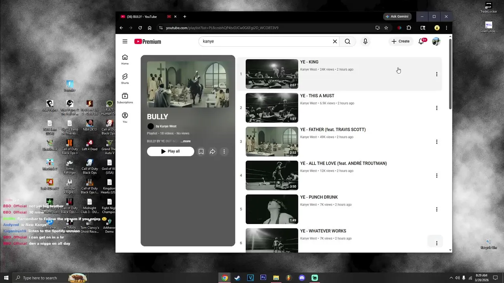Open Subscriptions in YouTube sidebar
Viewport: 504px width, 283px height.
coord(125,98)
